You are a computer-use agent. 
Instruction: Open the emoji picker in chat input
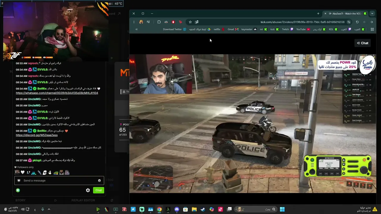(99, 180)
